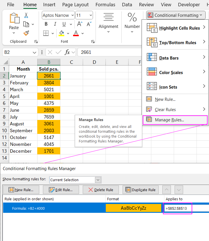Open Color Scales submenu
The height and width of the screenshot is (241, 209).
click(x=175, y=72)
